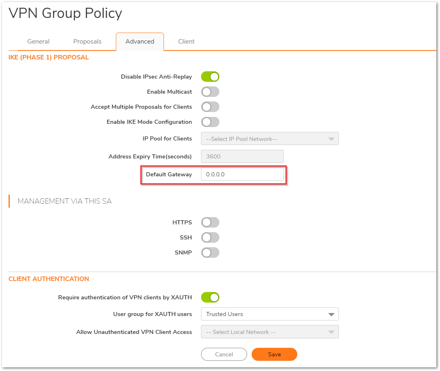
Task: Enable HTTPS management toggle
Action: click(x=210, y=222)
